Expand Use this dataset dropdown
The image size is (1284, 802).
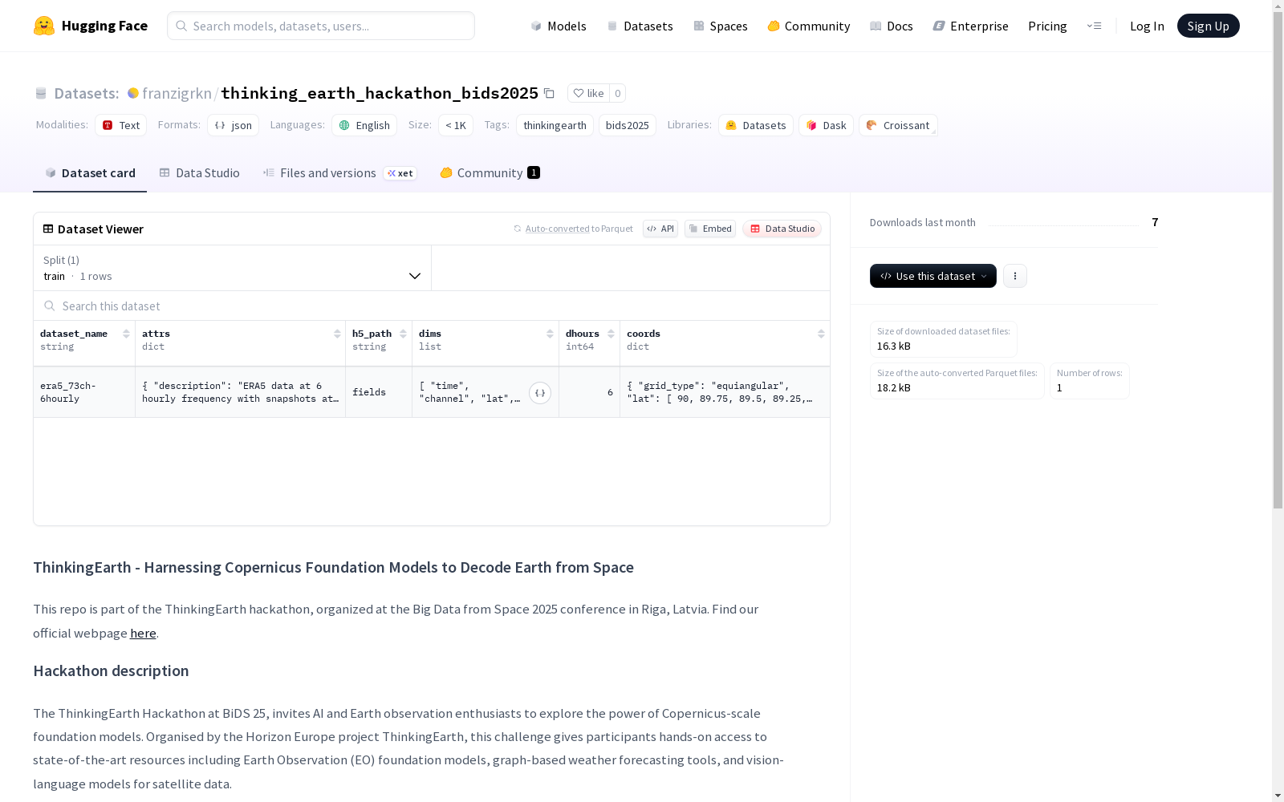pyautogui.click(x=933, y=276)
